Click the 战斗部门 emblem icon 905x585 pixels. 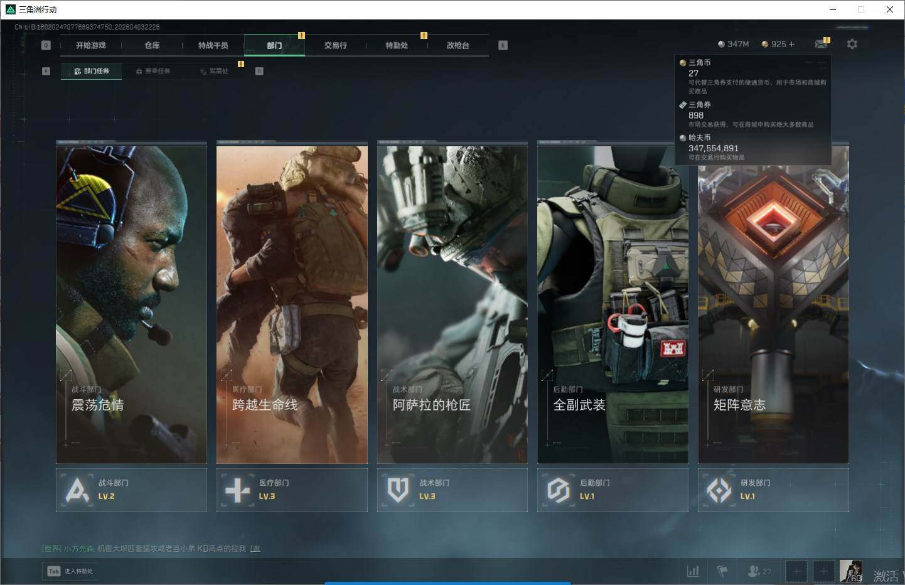tap(77, 490)
